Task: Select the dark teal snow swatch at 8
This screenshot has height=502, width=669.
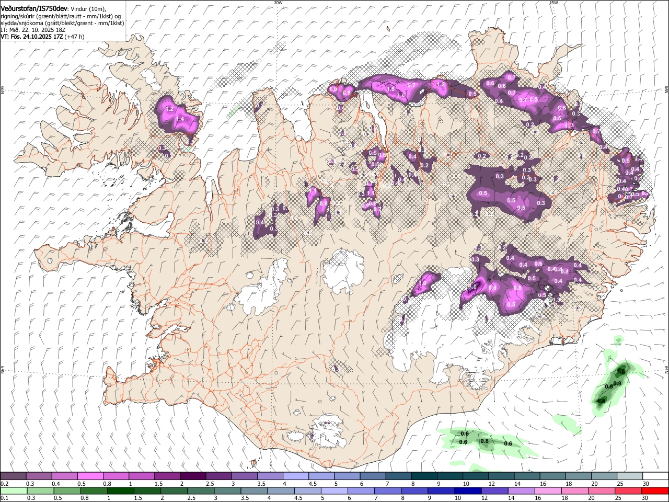Action: point(424,476)
